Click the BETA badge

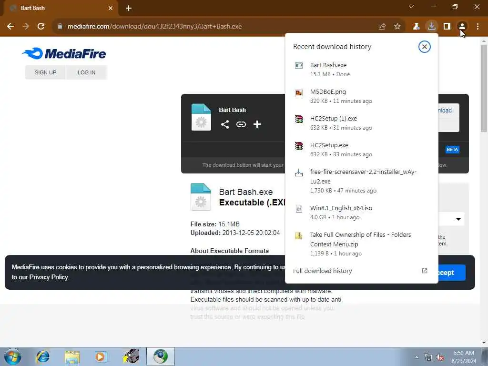point(452,150)
